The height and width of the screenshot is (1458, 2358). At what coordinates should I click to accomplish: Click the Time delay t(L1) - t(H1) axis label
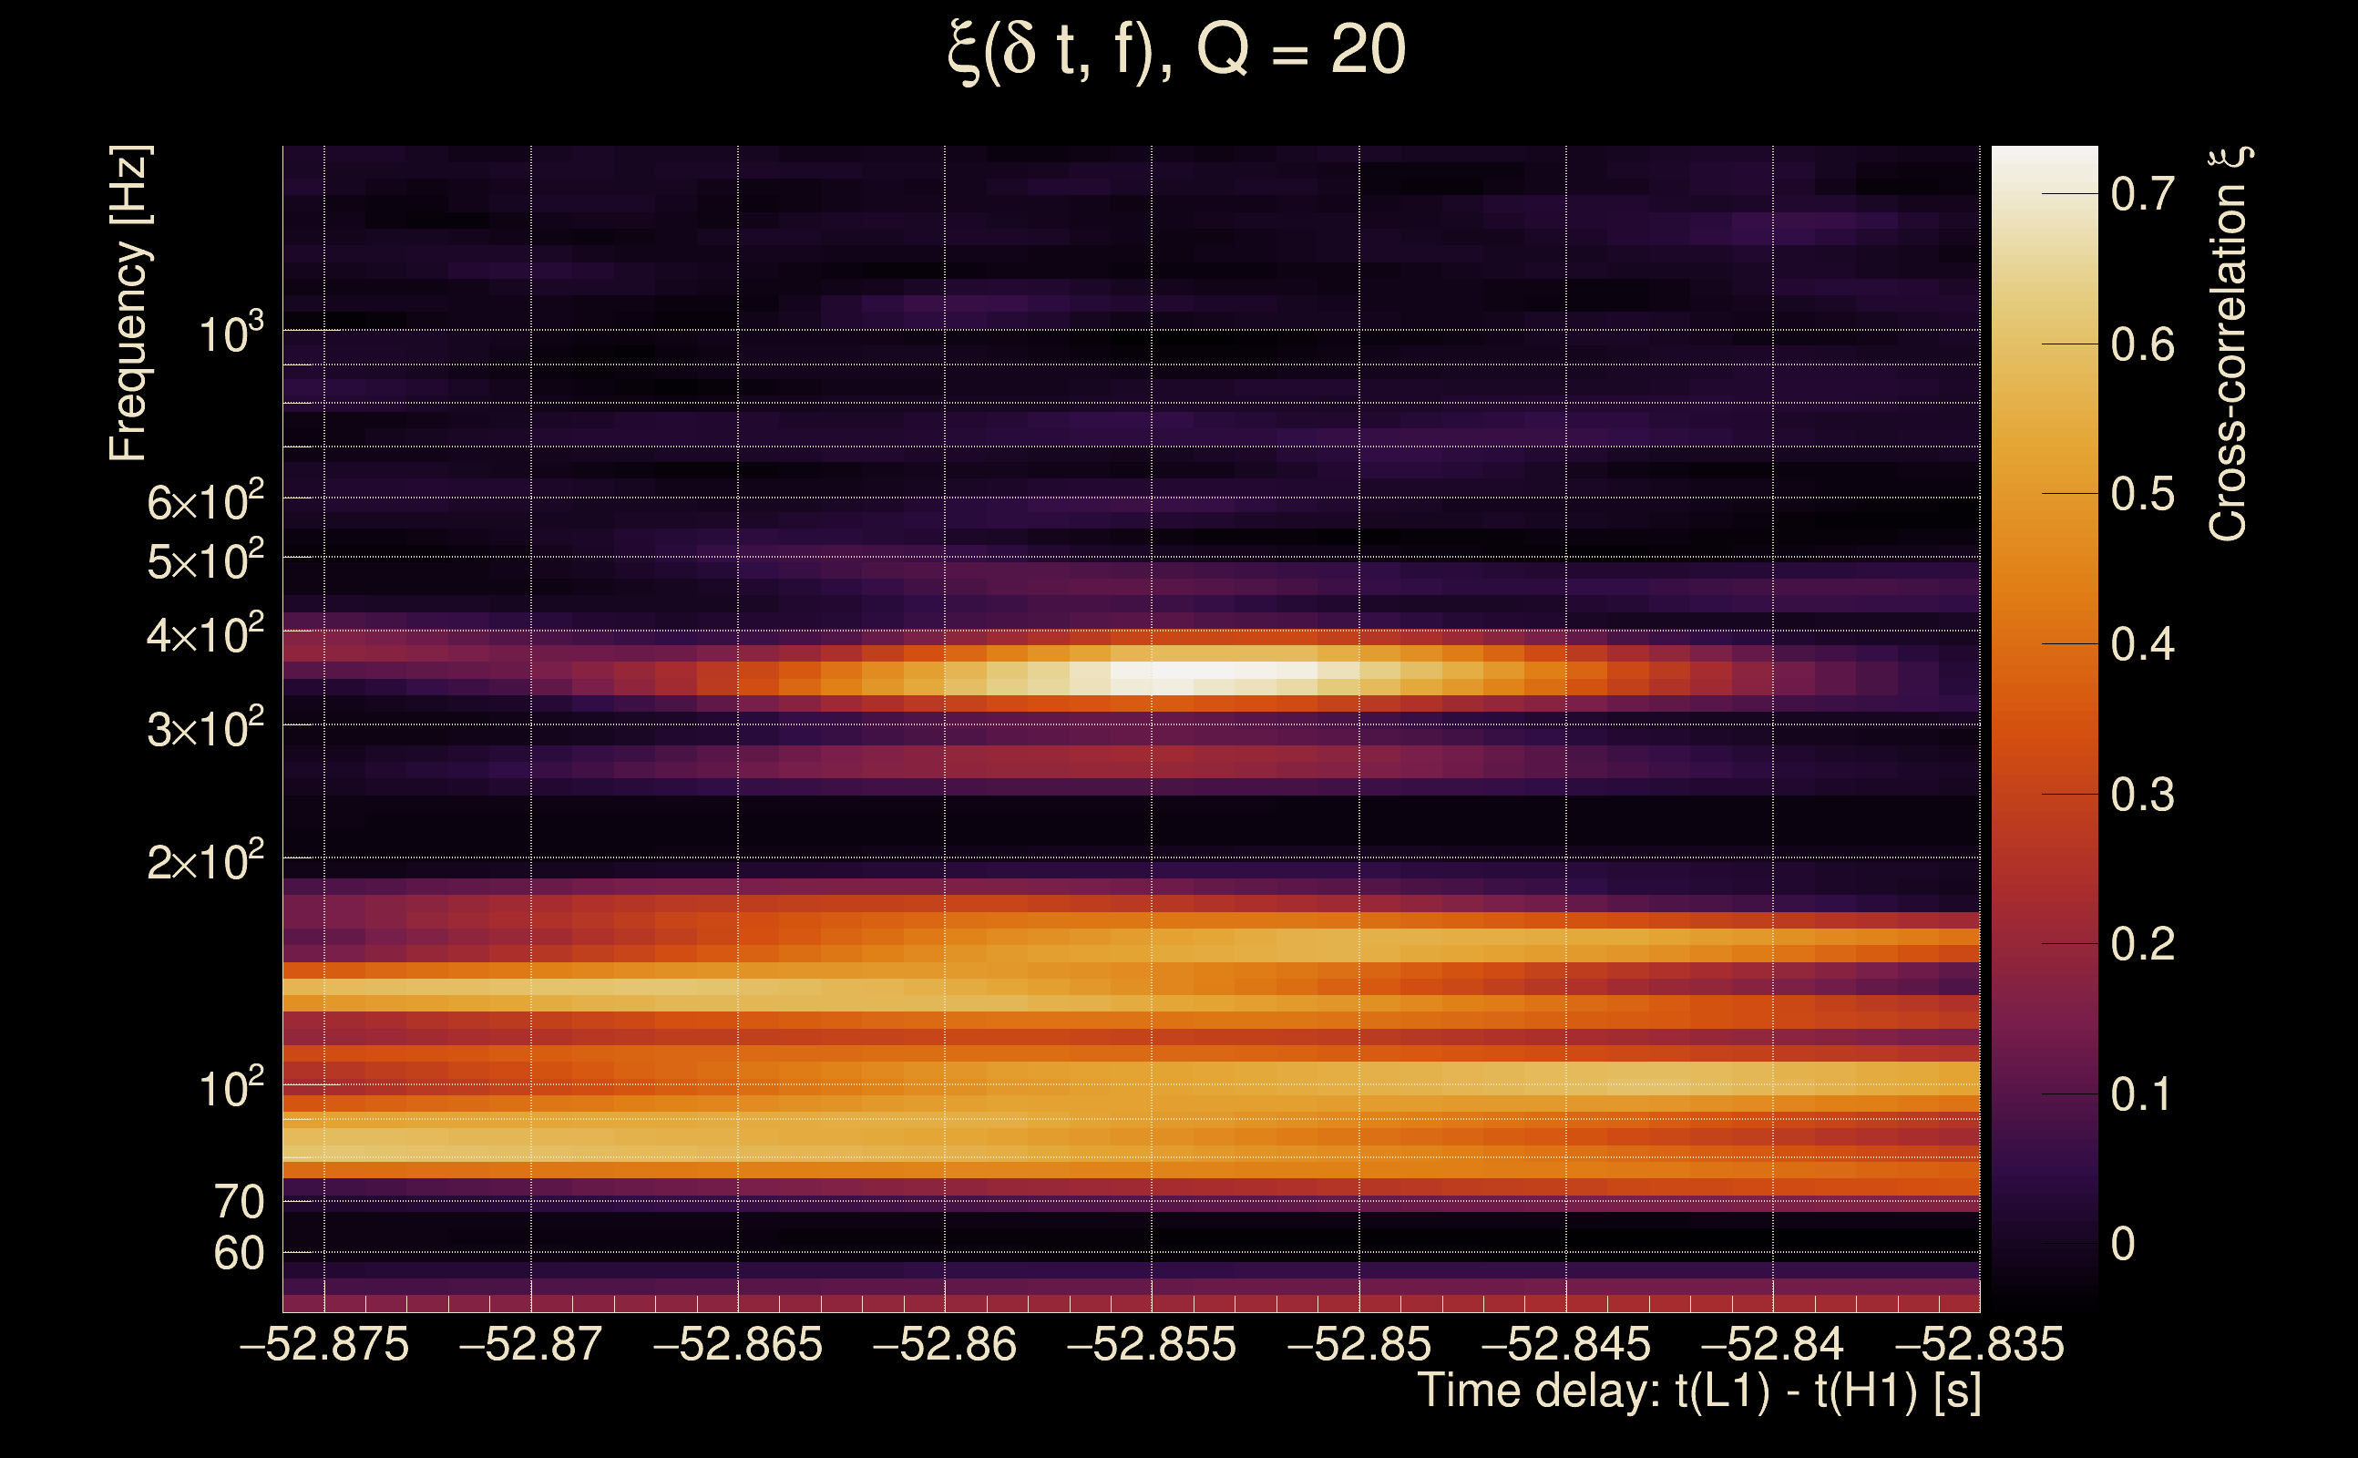(1699, 1392)
